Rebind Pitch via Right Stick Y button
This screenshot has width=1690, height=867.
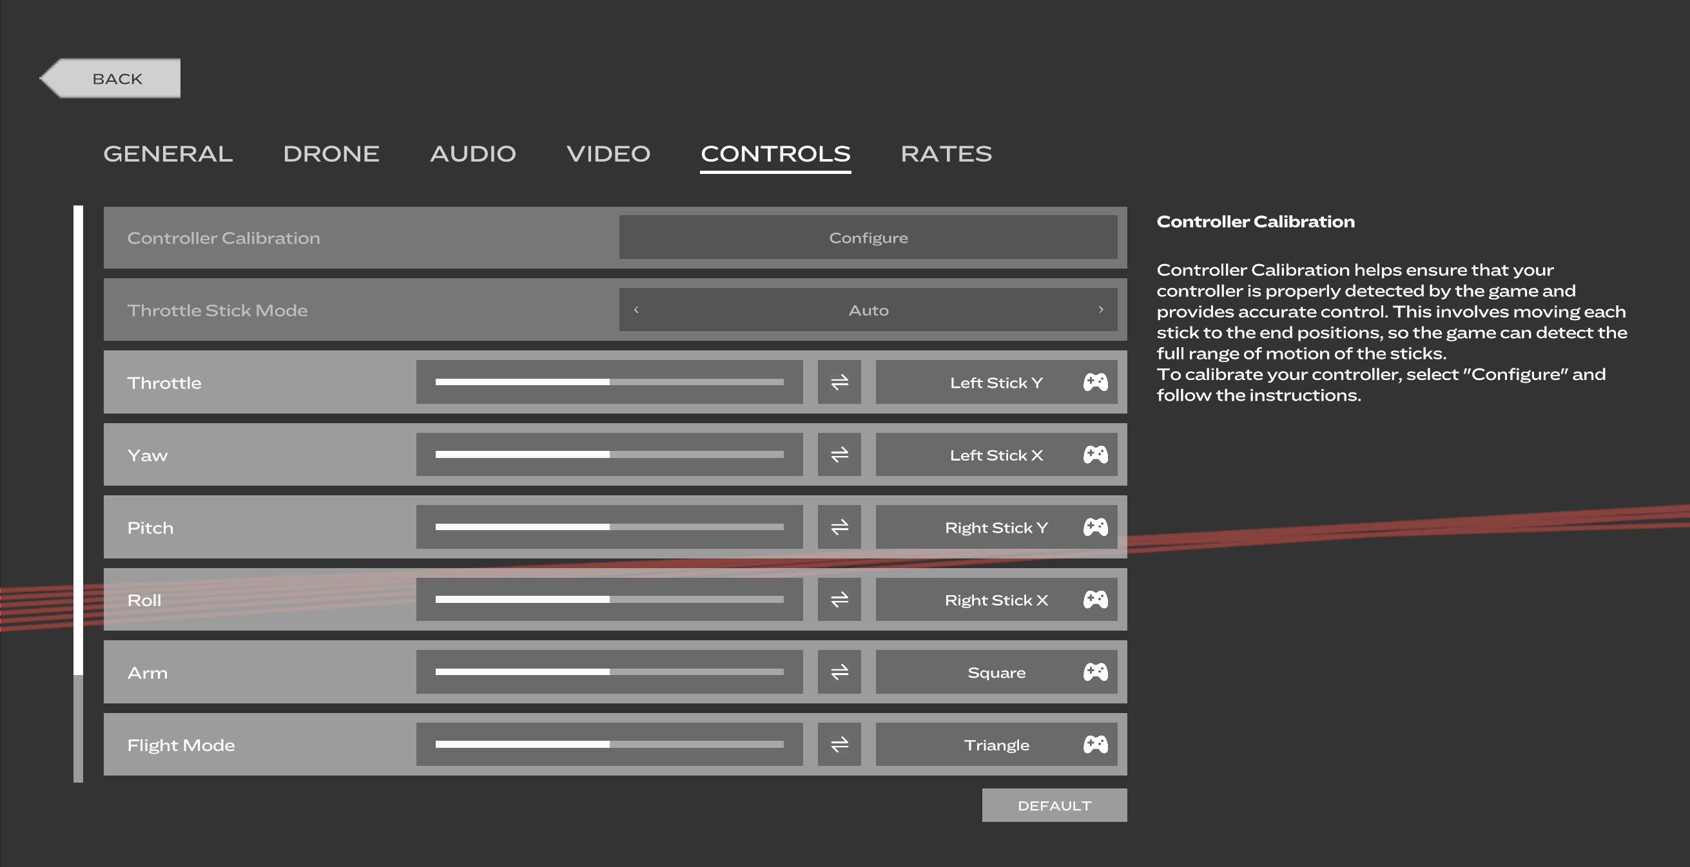(996, 527)
